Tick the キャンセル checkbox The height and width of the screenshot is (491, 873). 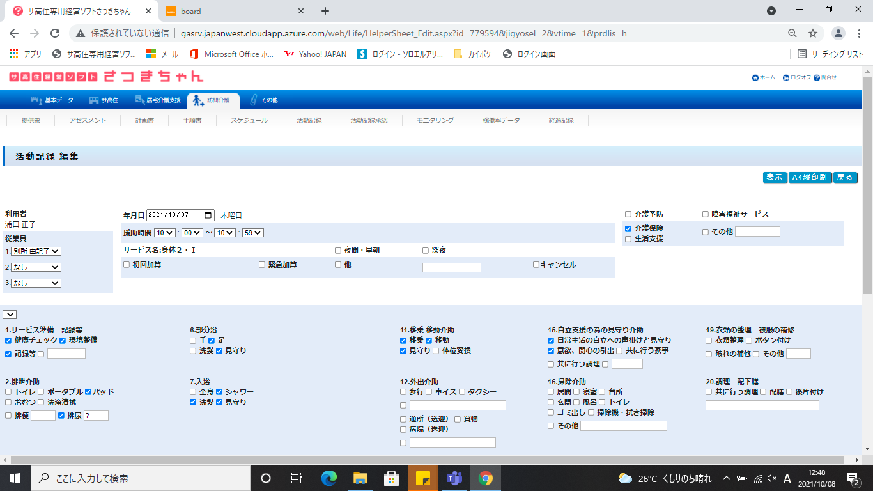tap(536, 265)
